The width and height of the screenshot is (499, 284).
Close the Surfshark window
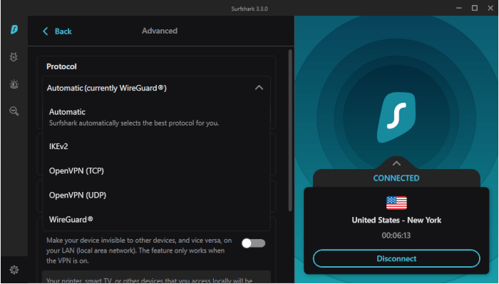(490, 8)
